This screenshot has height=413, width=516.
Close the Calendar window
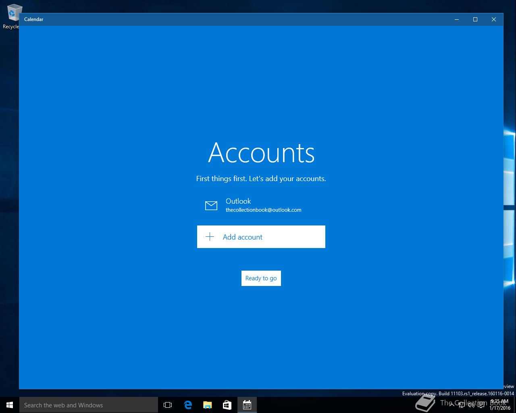point(494,19)
